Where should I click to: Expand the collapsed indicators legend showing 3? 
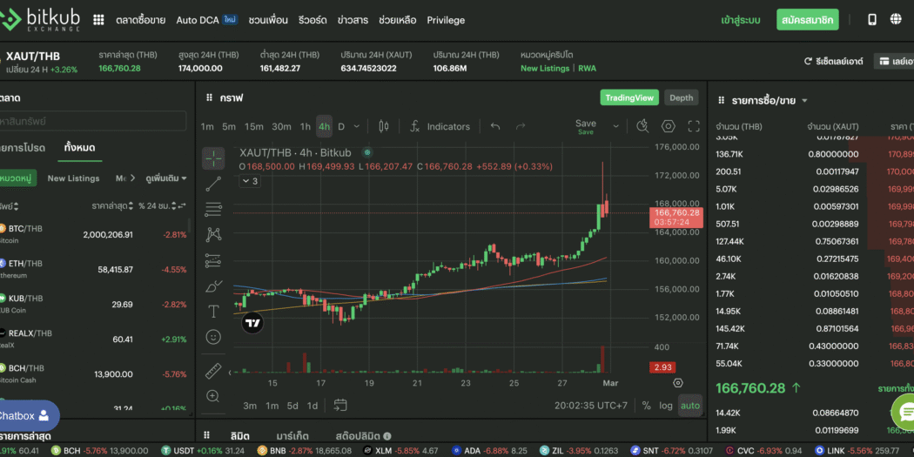click(x=249, y=181)
